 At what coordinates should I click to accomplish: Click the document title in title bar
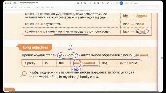point(29,2)
